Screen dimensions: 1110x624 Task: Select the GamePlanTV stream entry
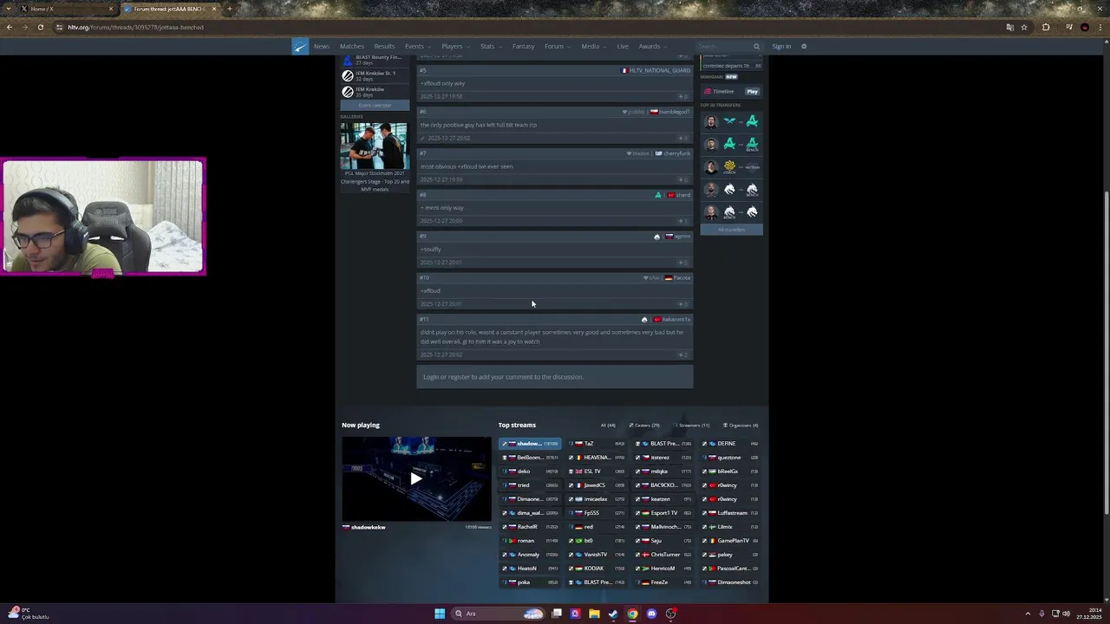730,541
